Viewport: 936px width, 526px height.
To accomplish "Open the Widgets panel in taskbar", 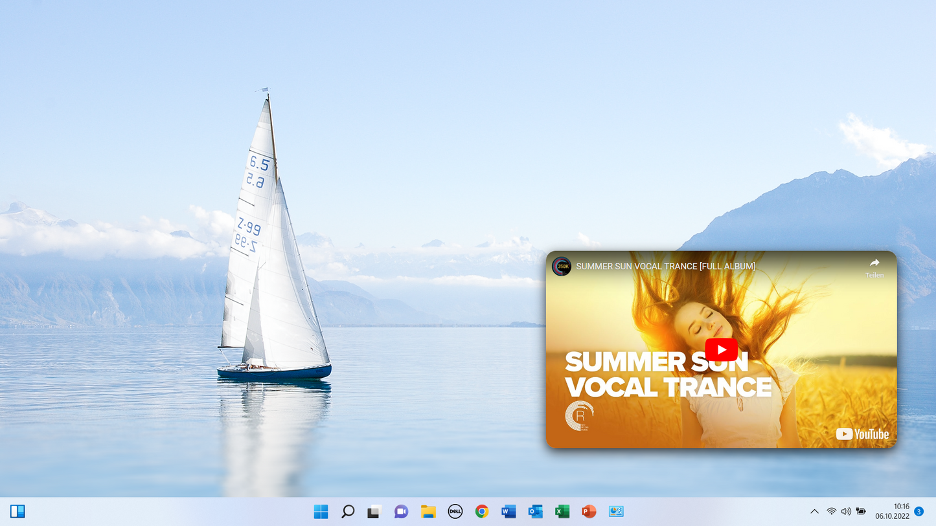I will (x=17, y=512).
